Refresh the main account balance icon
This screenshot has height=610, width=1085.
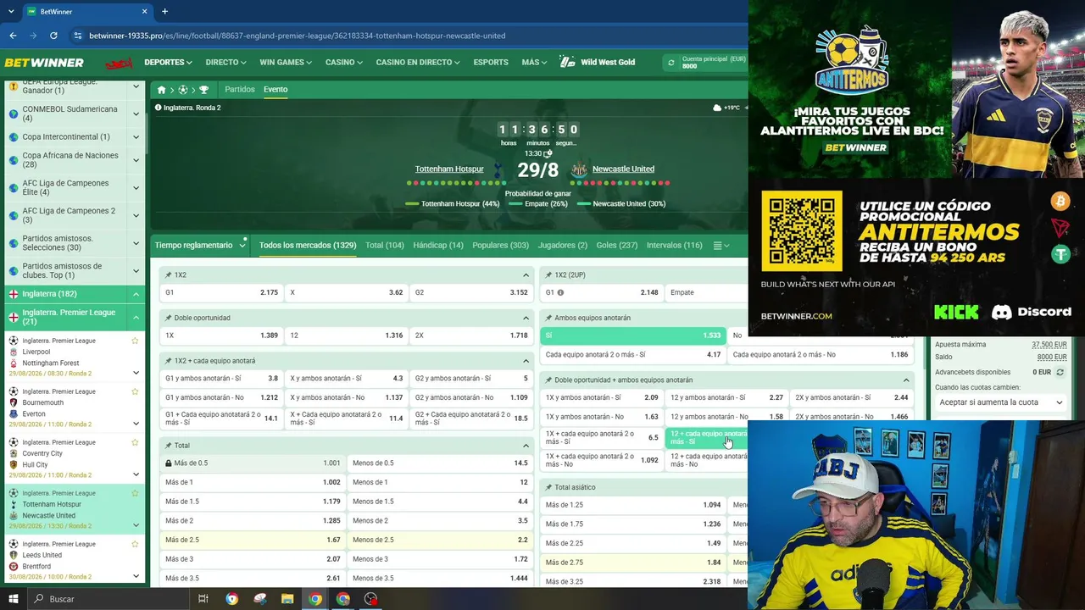(671, 63)
